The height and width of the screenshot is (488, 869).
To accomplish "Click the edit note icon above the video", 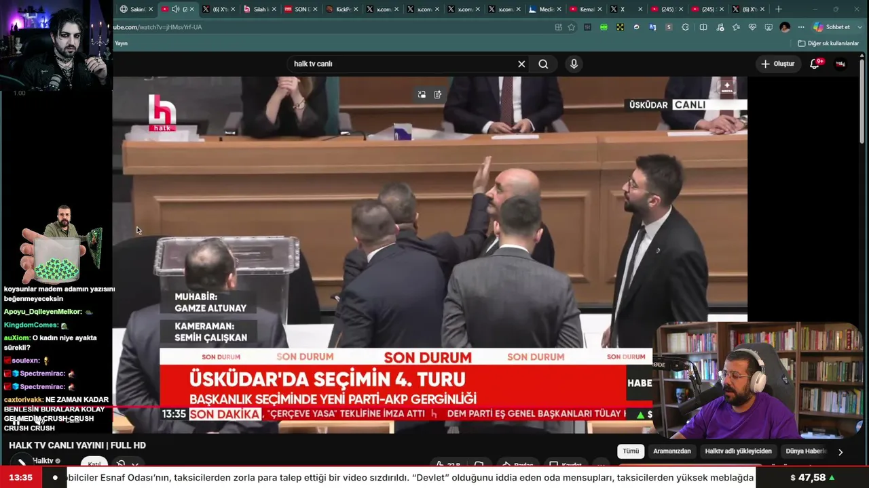I will coord(438,95).
